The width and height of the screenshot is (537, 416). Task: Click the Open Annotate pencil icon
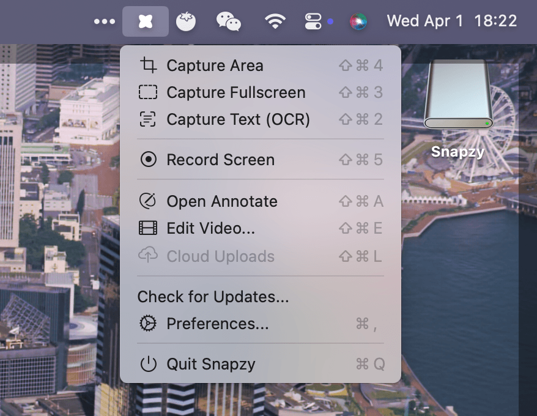pos(148,201)
